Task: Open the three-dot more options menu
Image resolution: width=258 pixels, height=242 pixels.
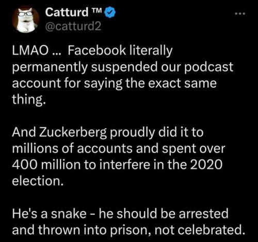Action: [x=240, y=14]
